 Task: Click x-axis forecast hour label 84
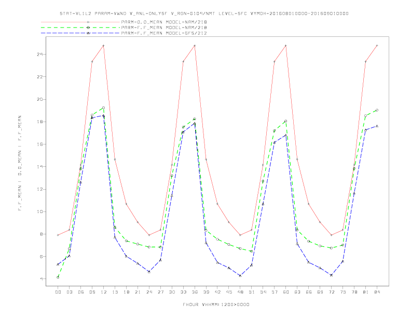tap(377, 292)
